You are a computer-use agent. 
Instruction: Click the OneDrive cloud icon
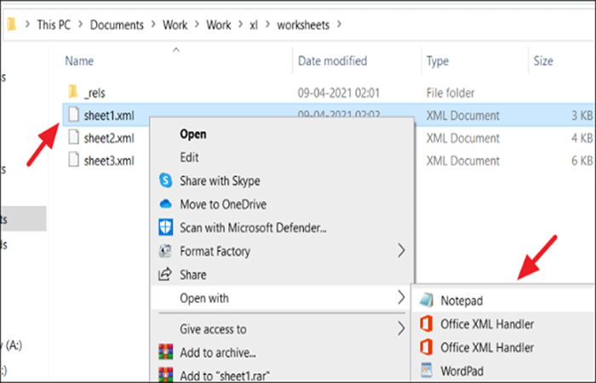166,204
